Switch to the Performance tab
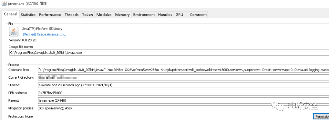 [50, 15]
